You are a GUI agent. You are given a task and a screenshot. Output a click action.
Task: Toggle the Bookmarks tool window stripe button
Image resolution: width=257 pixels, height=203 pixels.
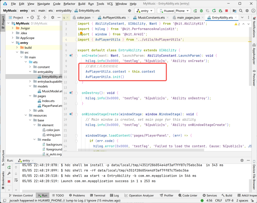click(x=3, y=180)
